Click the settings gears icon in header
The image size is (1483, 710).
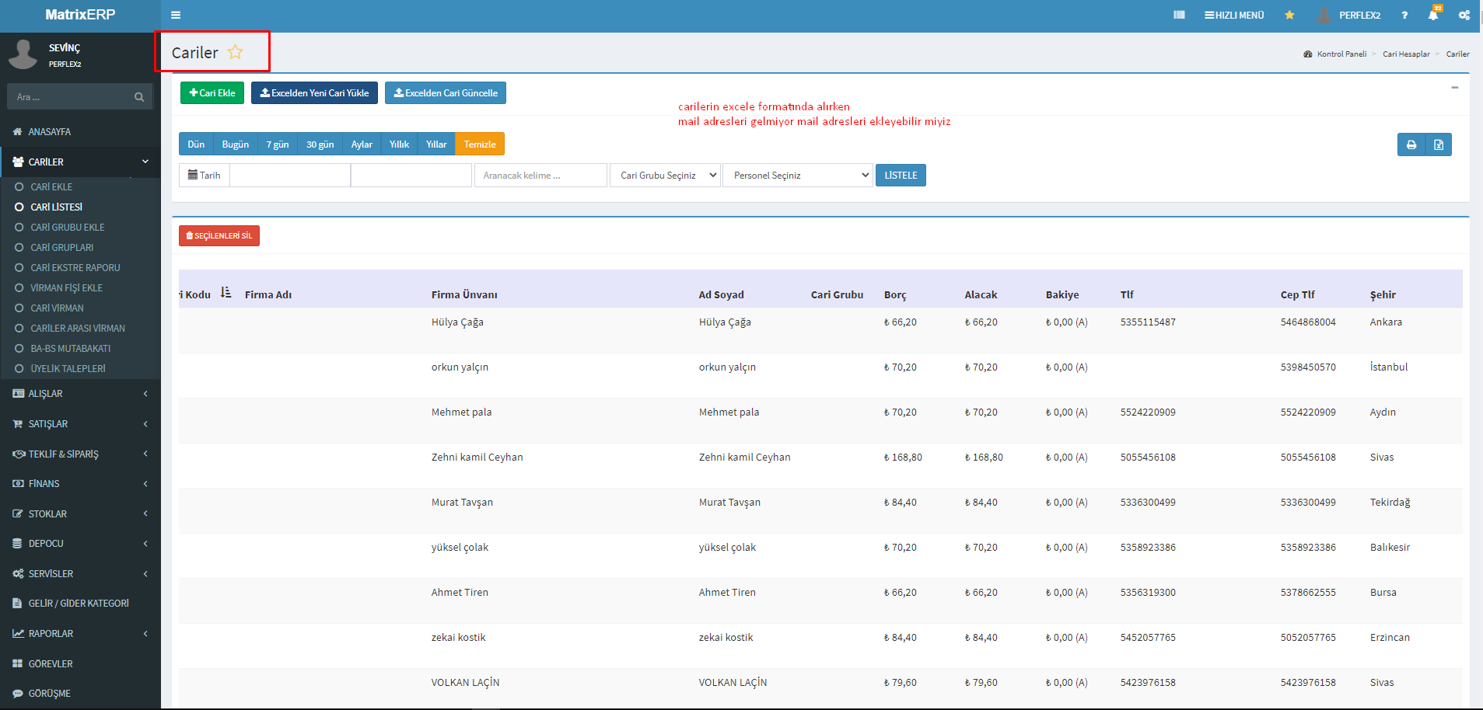[x=1464, y=15]
